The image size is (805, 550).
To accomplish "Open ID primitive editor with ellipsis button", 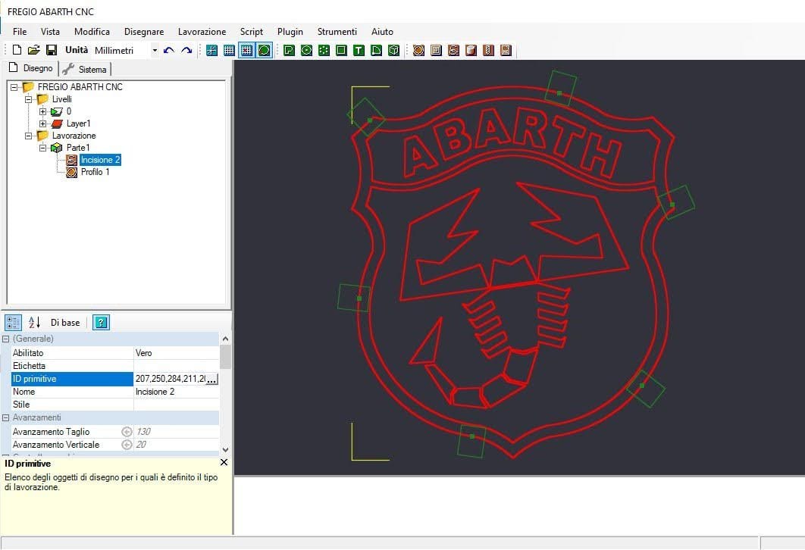I will (x=211, y=379).
